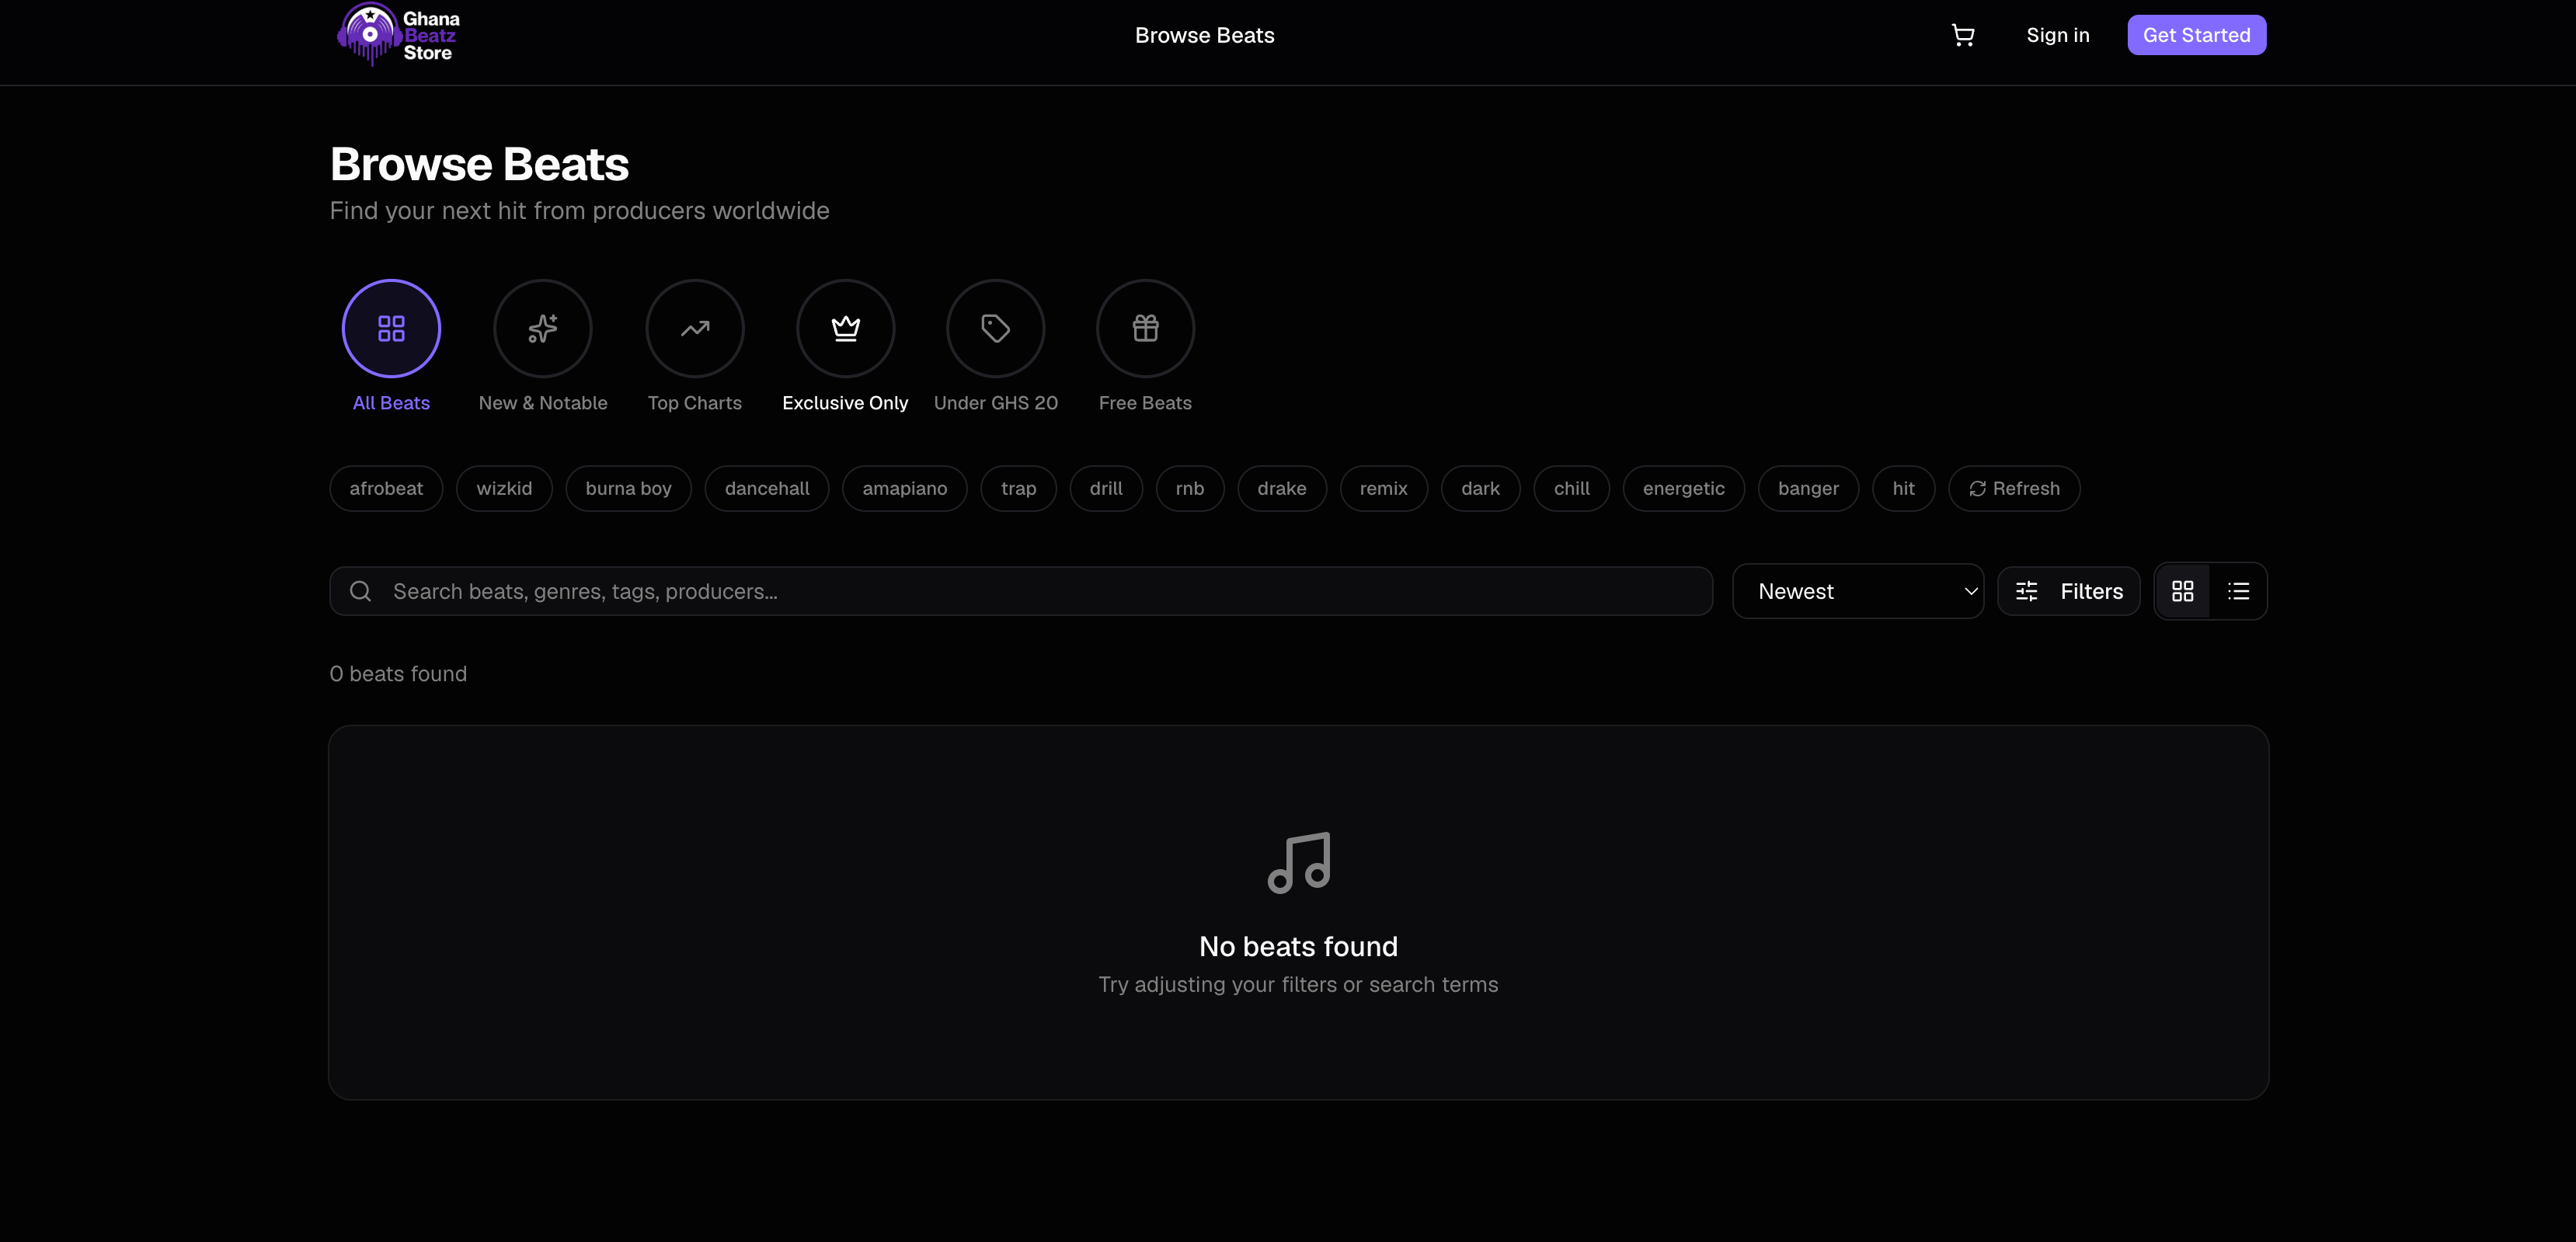Filter by the wizkid tag

point(504,488)
